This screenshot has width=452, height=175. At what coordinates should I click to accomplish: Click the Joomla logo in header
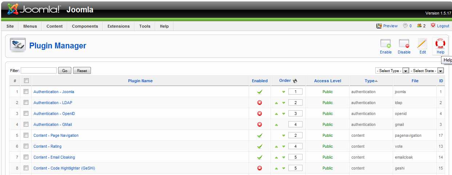pyautogui.click(x=35, y=9)
